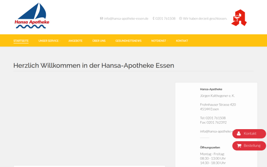Click the person icon on Kontakt button
The image size is (267, 167).
(239, 134)
